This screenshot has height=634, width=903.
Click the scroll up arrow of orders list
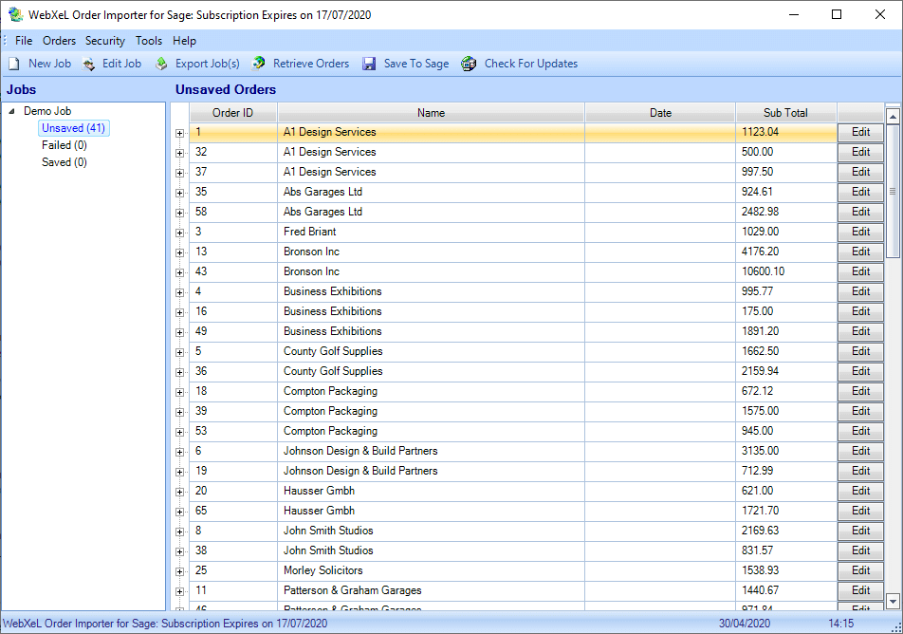click(893, 117)
